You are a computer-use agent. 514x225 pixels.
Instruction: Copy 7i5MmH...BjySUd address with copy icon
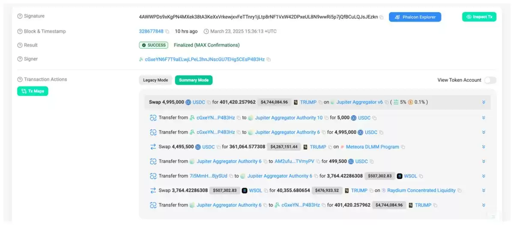click(231, 176)
